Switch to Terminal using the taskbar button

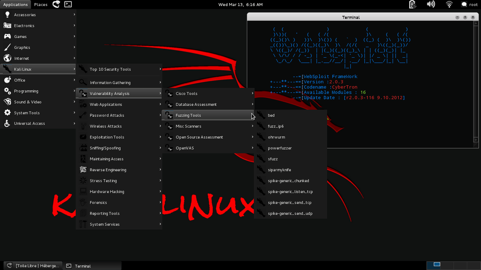coord(92,265)
